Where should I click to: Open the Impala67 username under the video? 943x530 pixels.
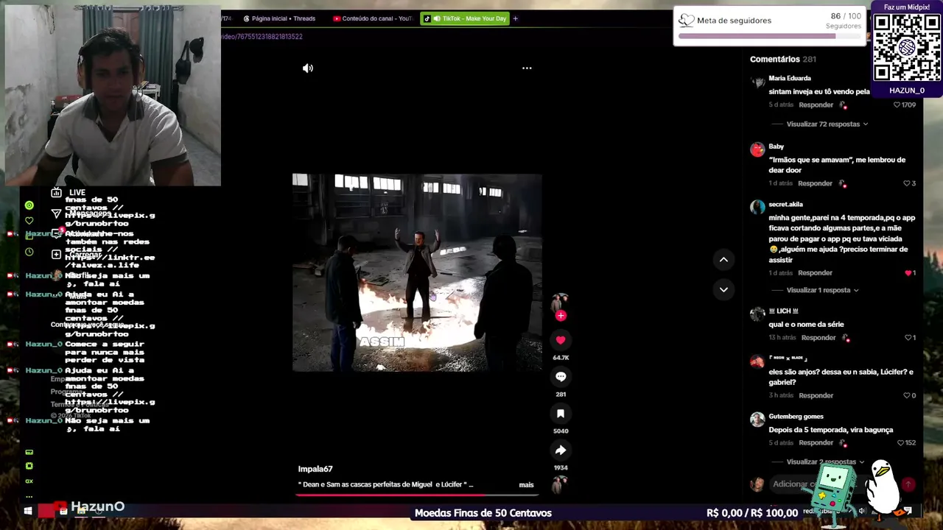[315, 469]
